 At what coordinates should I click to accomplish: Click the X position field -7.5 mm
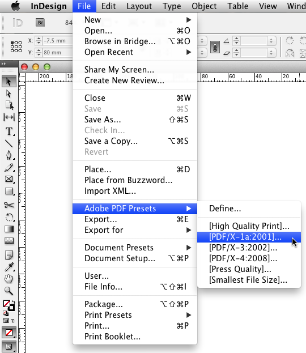(x=57, y=41)
